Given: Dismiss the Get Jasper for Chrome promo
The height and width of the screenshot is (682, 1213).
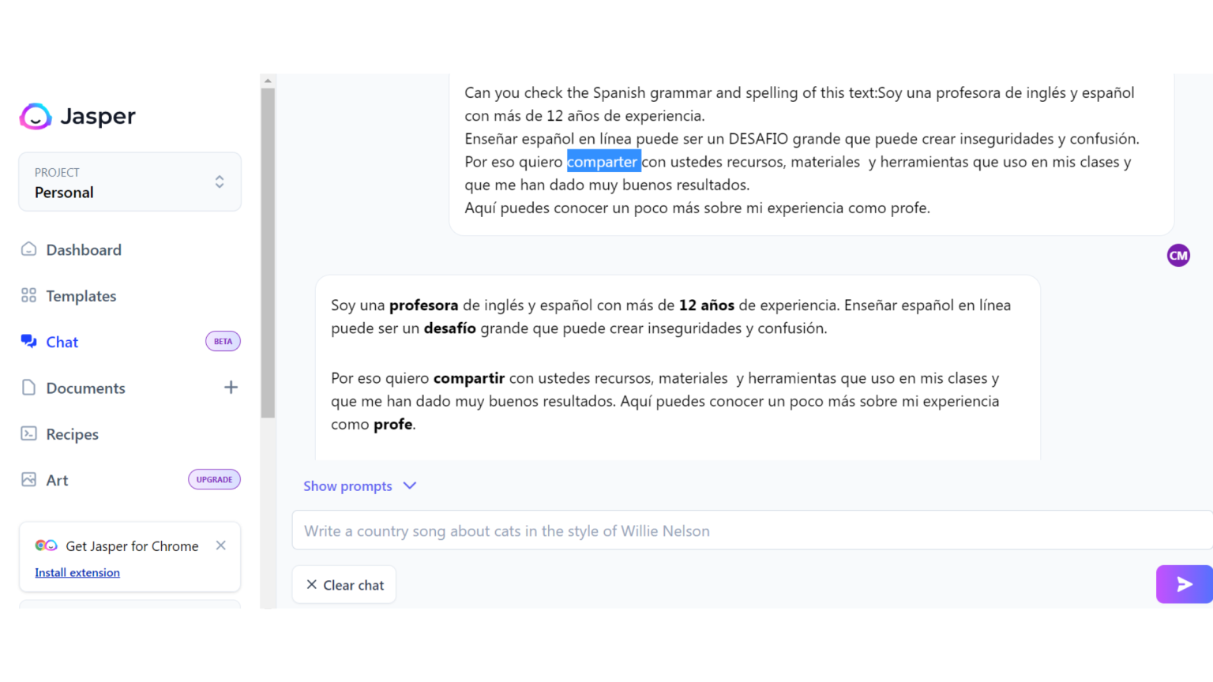Looking at the screenshot, I should [220, 545].
